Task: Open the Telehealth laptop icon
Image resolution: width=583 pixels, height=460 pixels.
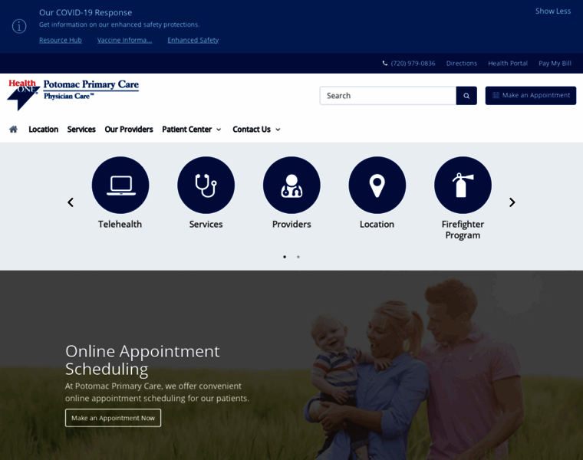Action: [x=120, y=185]
